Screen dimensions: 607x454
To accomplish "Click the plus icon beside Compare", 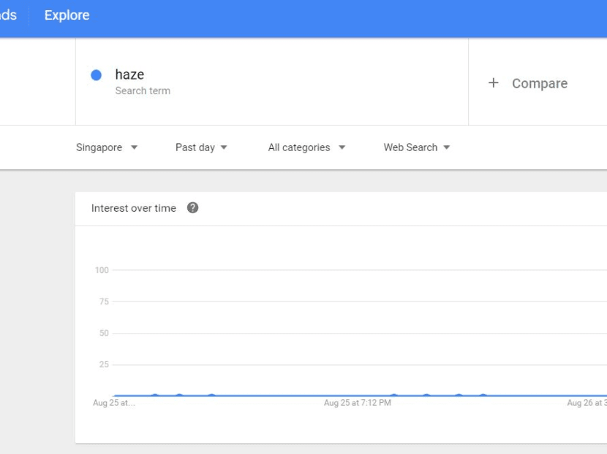I will click(493, 83).
